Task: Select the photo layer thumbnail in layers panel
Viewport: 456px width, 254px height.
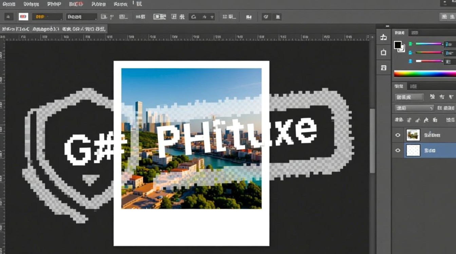Action: [x=413, y=135]
